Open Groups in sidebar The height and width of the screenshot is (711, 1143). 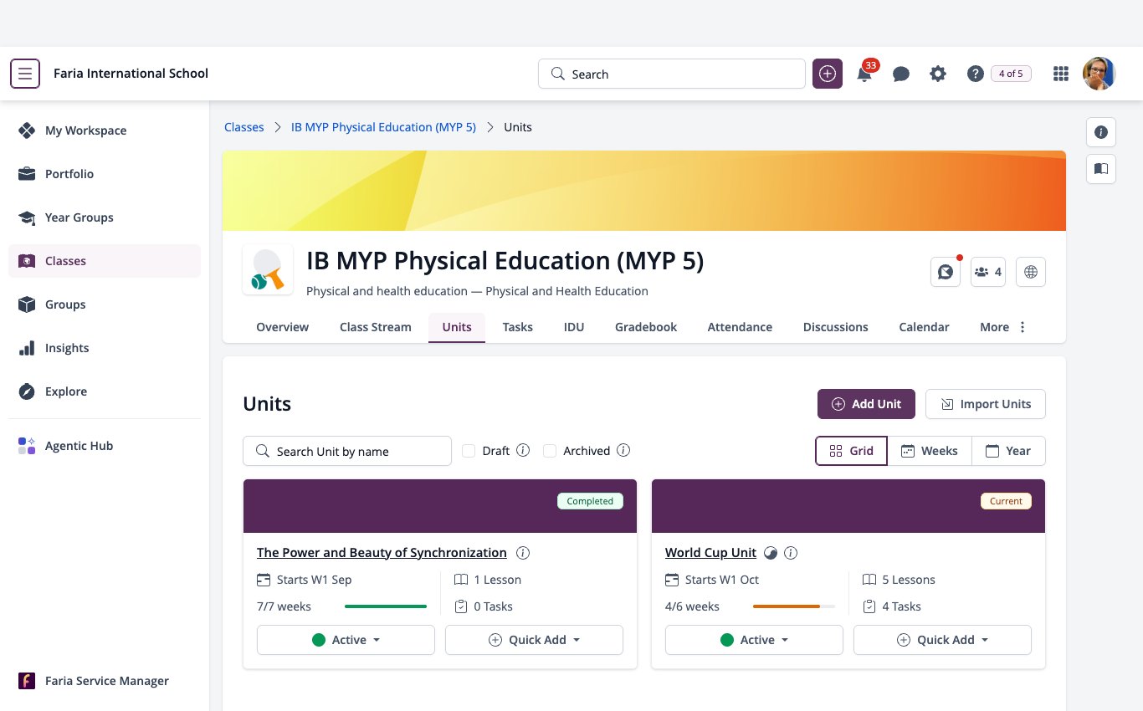coord(105,304)
